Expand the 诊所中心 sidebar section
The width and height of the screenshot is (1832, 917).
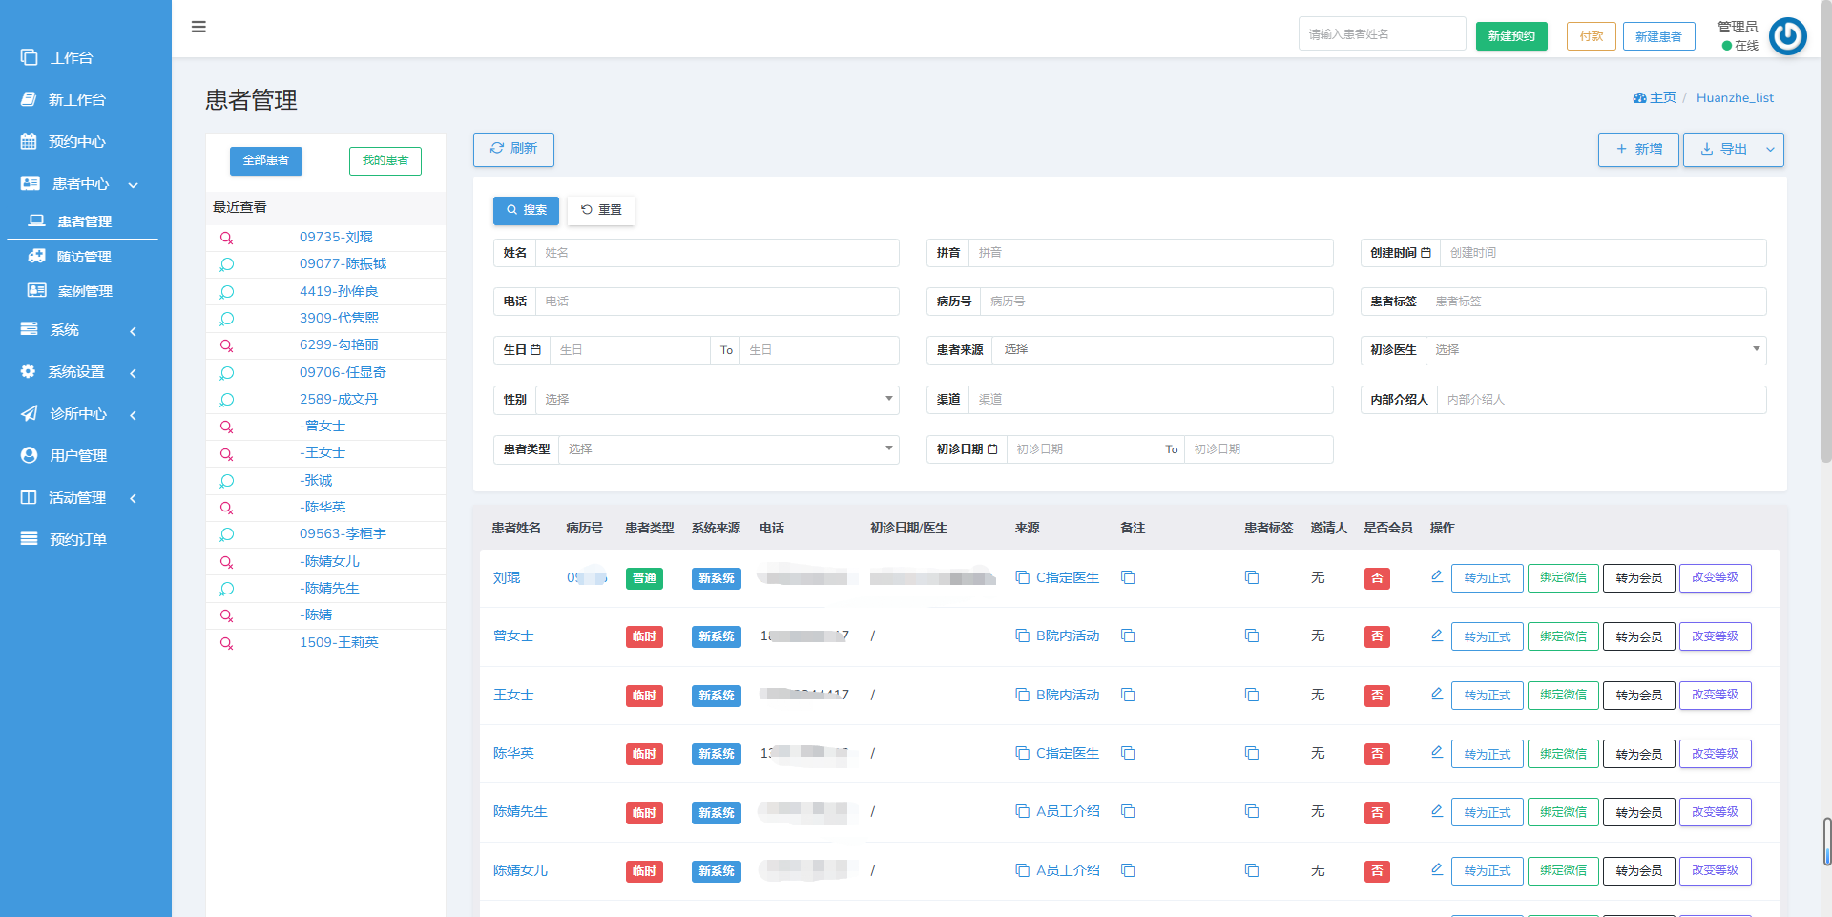[x=80, y=414]
